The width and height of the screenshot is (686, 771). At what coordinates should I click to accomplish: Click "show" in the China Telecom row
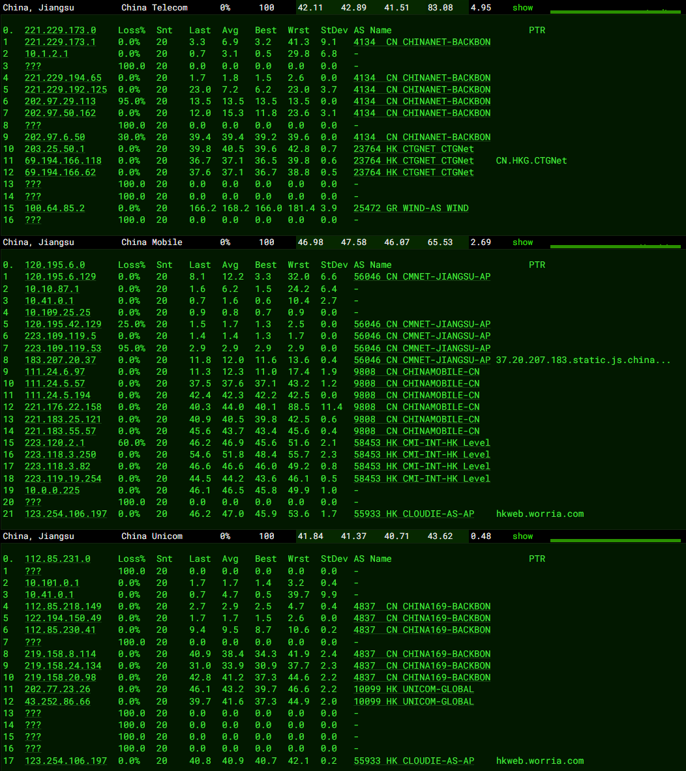522,8
